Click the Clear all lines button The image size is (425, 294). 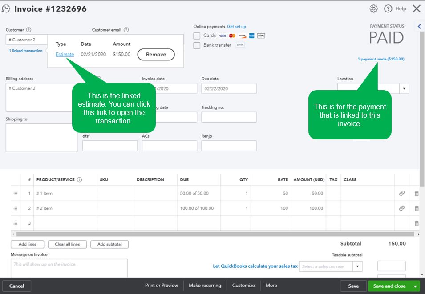[68, 244]
